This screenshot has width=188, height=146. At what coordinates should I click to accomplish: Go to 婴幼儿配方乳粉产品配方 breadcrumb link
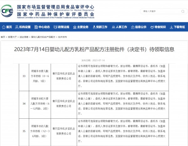[43, 37]
